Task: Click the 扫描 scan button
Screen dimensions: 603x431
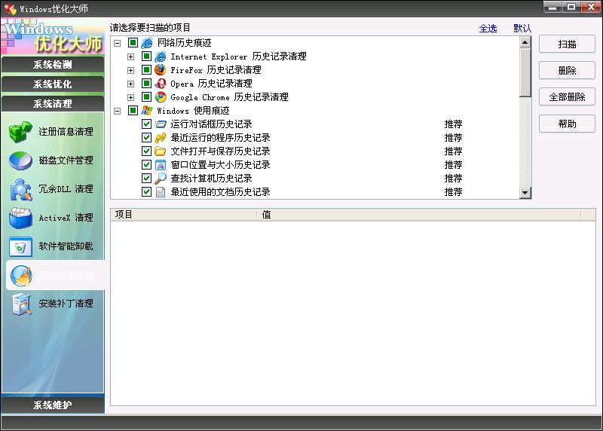Action: 567,44
